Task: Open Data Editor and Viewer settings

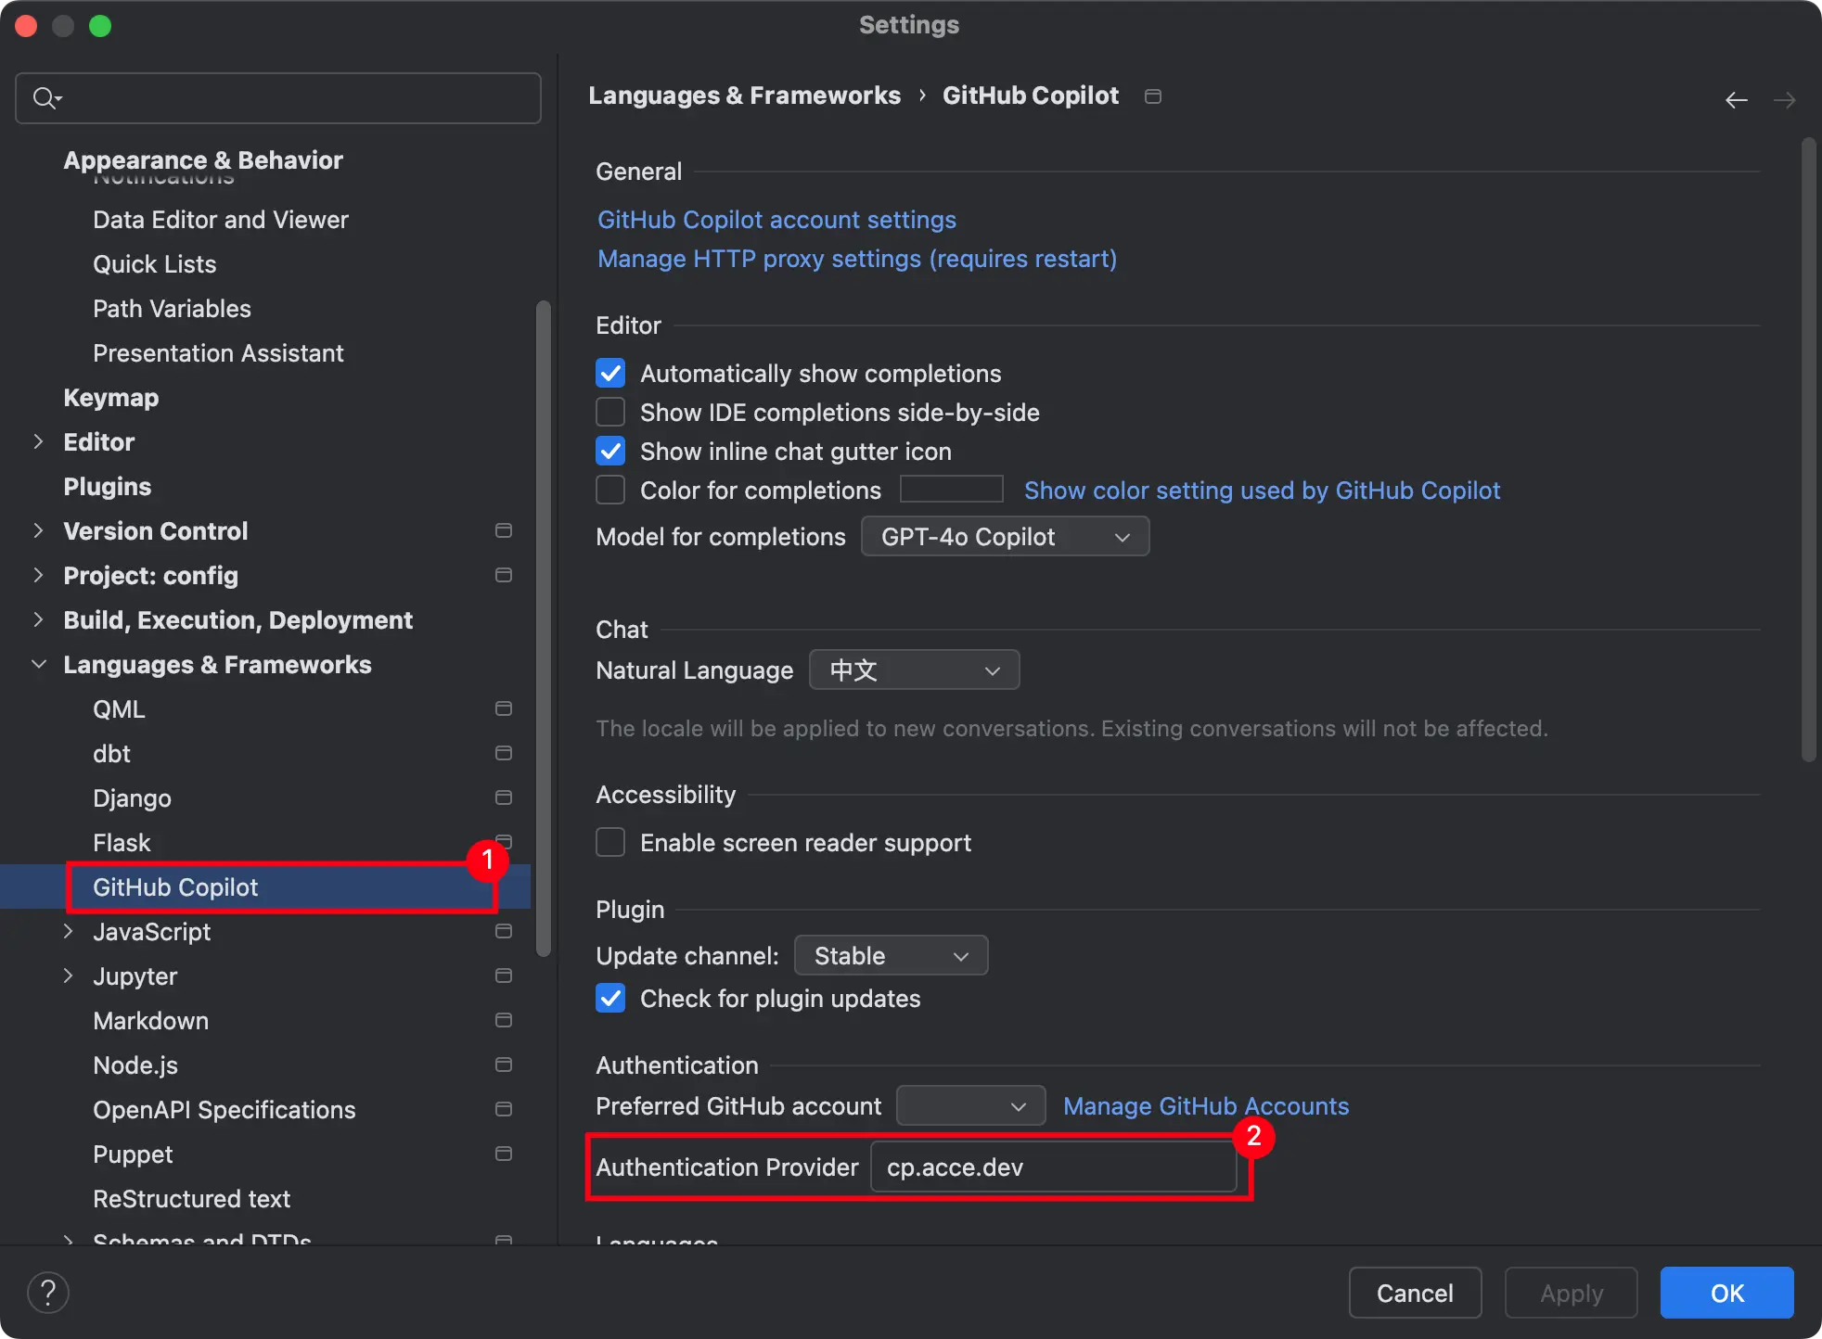Action: coord(221,219)
